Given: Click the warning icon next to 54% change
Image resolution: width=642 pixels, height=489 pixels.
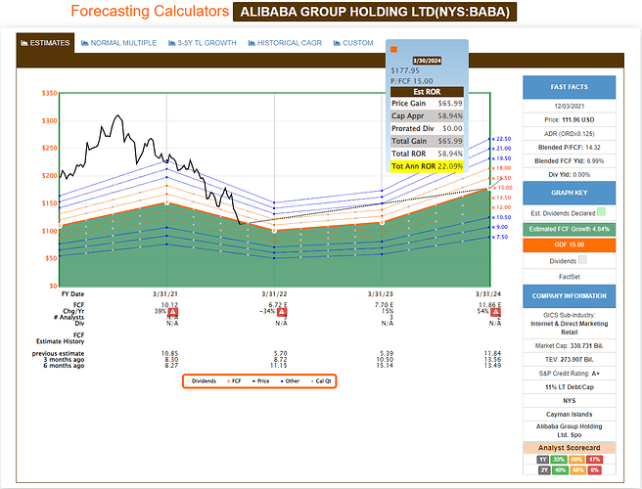Looking at the screenshot, I should pyautogui.click(x=495, y=312).
